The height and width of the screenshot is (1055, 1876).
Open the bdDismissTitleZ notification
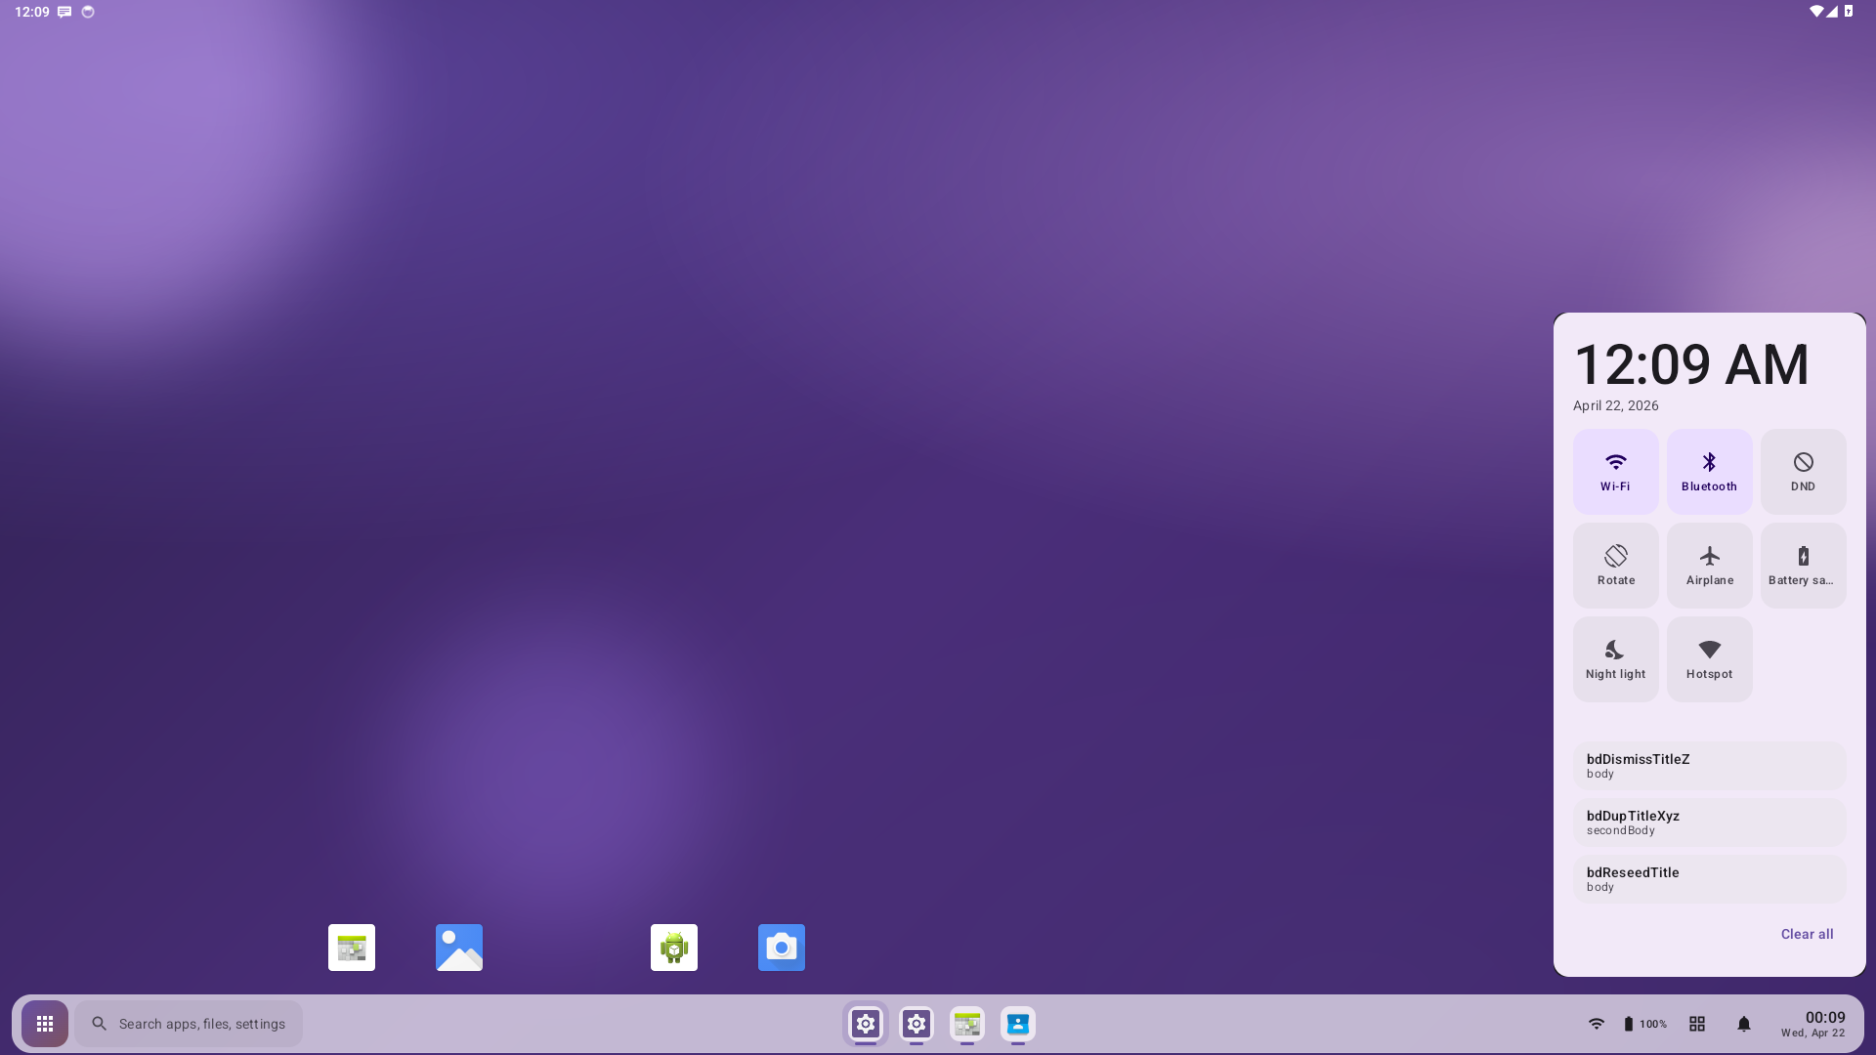pos(1709,766)
